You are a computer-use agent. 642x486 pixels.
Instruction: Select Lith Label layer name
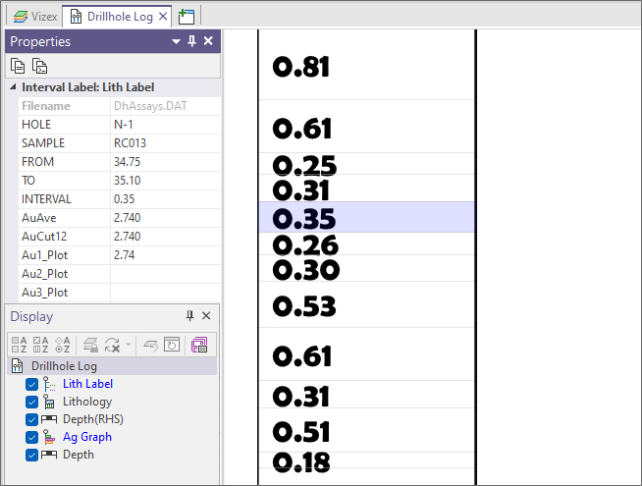click(x=87, y=384)
